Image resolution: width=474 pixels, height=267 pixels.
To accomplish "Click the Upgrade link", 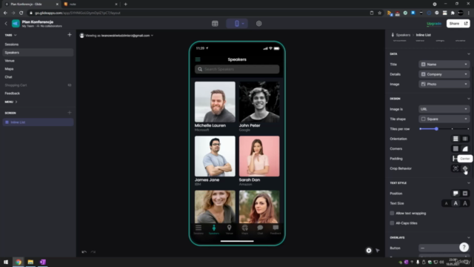I will (x=434, y=24).
